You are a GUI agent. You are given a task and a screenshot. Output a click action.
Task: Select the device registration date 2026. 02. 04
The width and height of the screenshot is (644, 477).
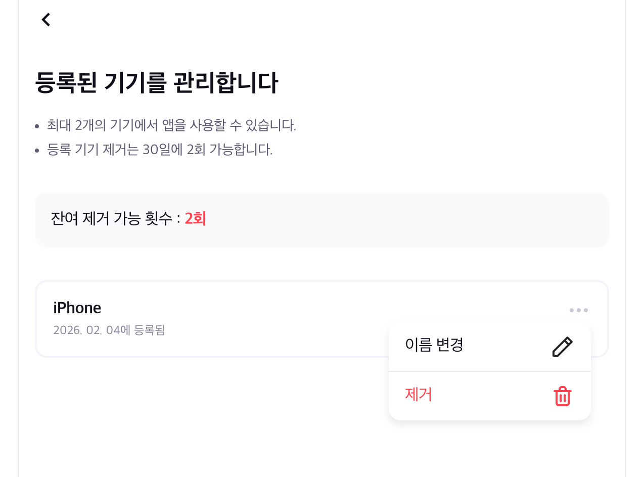(x=109, y=330)
